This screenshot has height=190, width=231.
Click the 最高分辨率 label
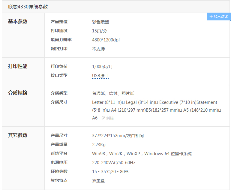click(61, 40)
